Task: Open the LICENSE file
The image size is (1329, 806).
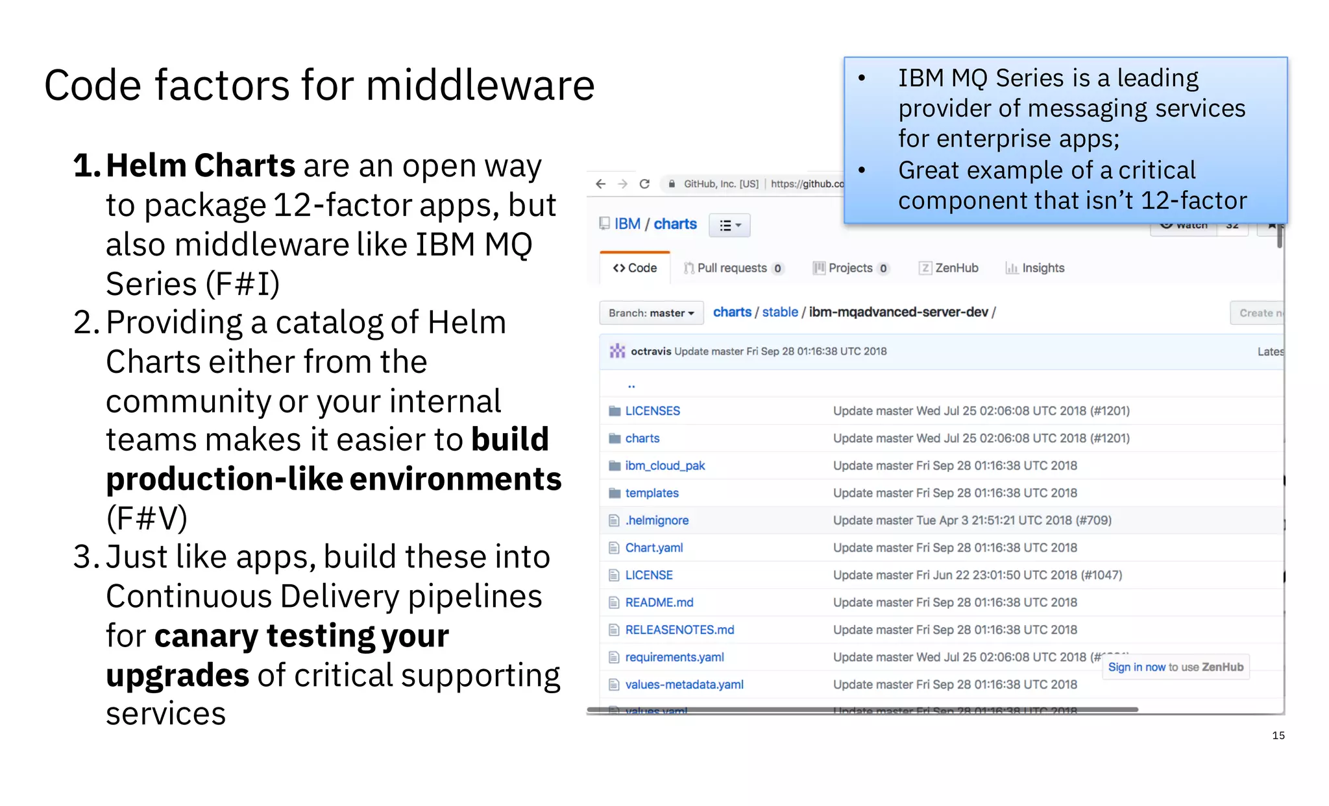Action: pyautogui.click(x=648, y=575)
